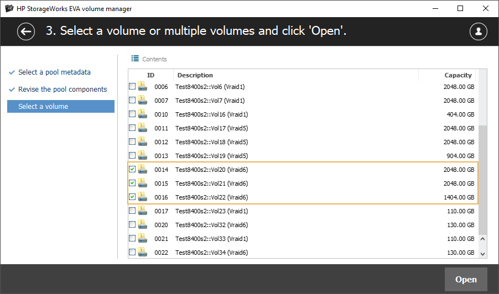This screenshot has height=294, width=499.
Task: Click the scrollbar up arrow near bottom
Action: coord(482,239)
